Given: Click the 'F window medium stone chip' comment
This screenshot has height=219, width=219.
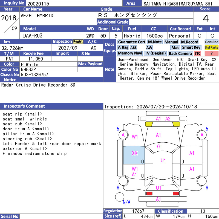Looking at the screenshot, I should tap(35, 154).
